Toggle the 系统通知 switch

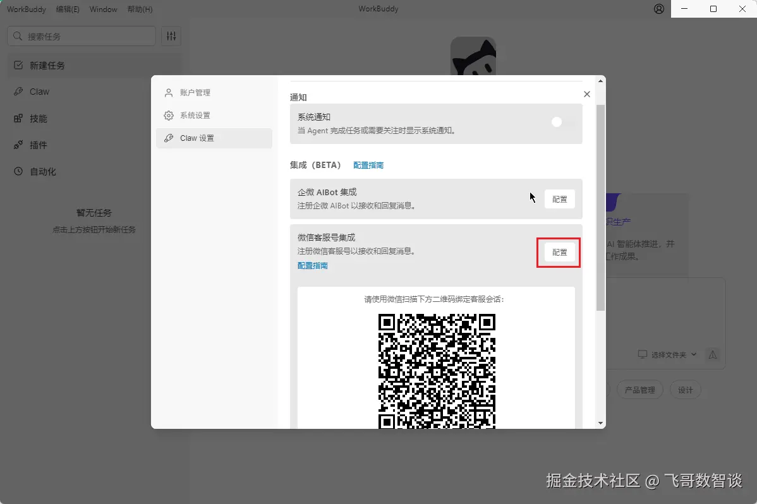tap(563, 122)
